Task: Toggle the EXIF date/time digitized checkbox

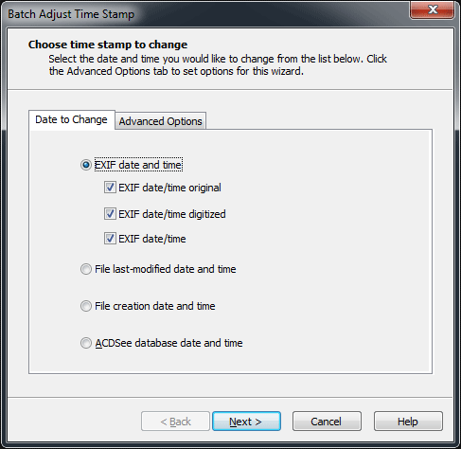Action: pyautogui.click(x=110, y=214)
